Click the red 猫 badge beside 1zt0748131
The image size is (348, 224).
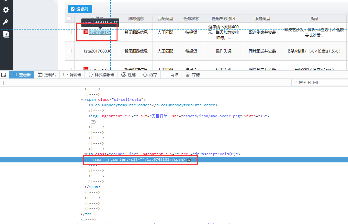tap(86, 32)
